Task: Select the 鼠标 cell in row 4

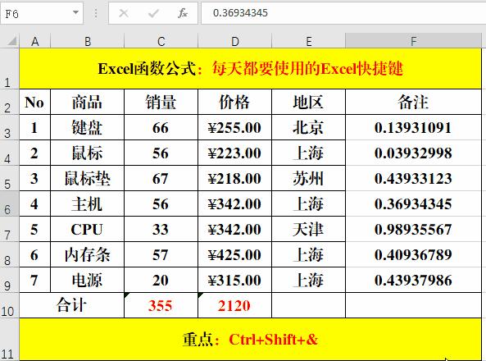Action: tap(87, 153)
